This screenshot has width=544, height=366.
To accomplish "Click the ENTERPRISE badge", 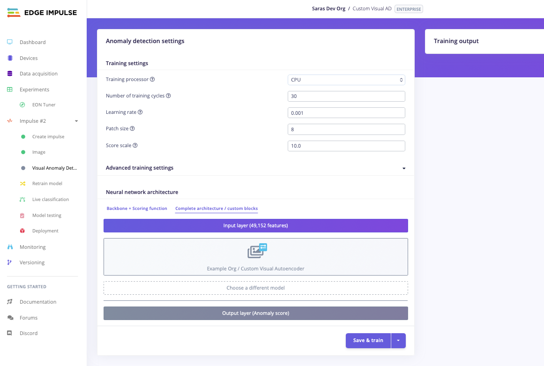I will (x=409, y=9).
